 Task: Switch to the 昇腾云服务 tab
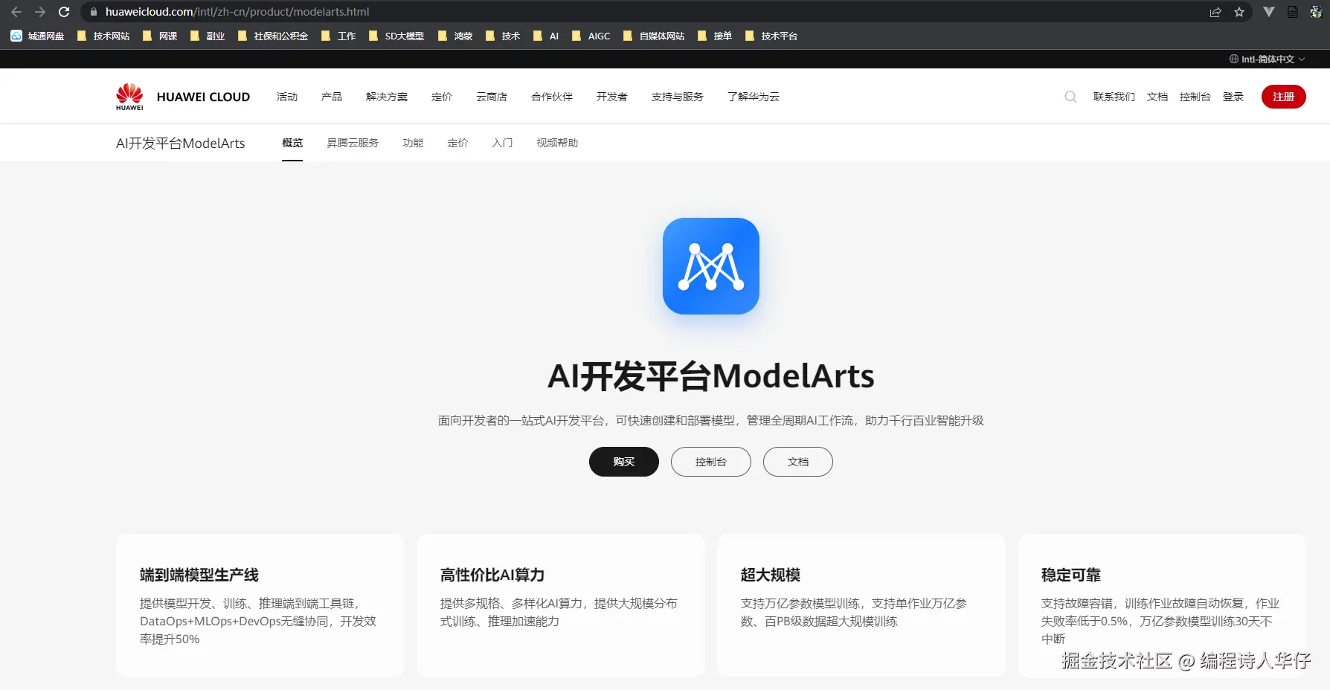click(353, 143)
